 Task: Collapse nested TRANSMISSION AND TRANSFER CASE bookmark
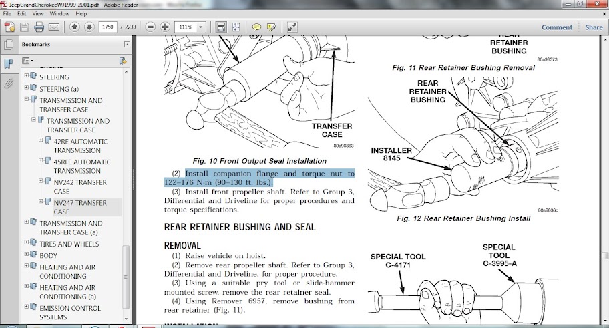[x=33, y=120]
